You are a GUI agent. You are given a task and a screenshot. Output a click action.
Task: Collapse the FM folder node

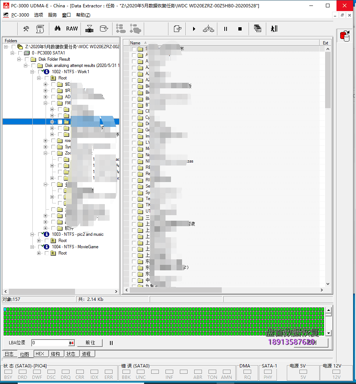[45, 103]
